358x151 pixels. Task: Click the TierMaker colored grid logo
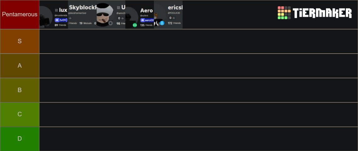[x=284, y=13]
